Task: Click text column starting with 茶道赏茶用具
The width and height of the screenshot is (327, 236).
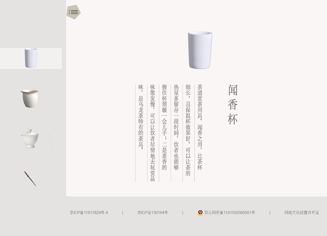Action: [200, 128]
